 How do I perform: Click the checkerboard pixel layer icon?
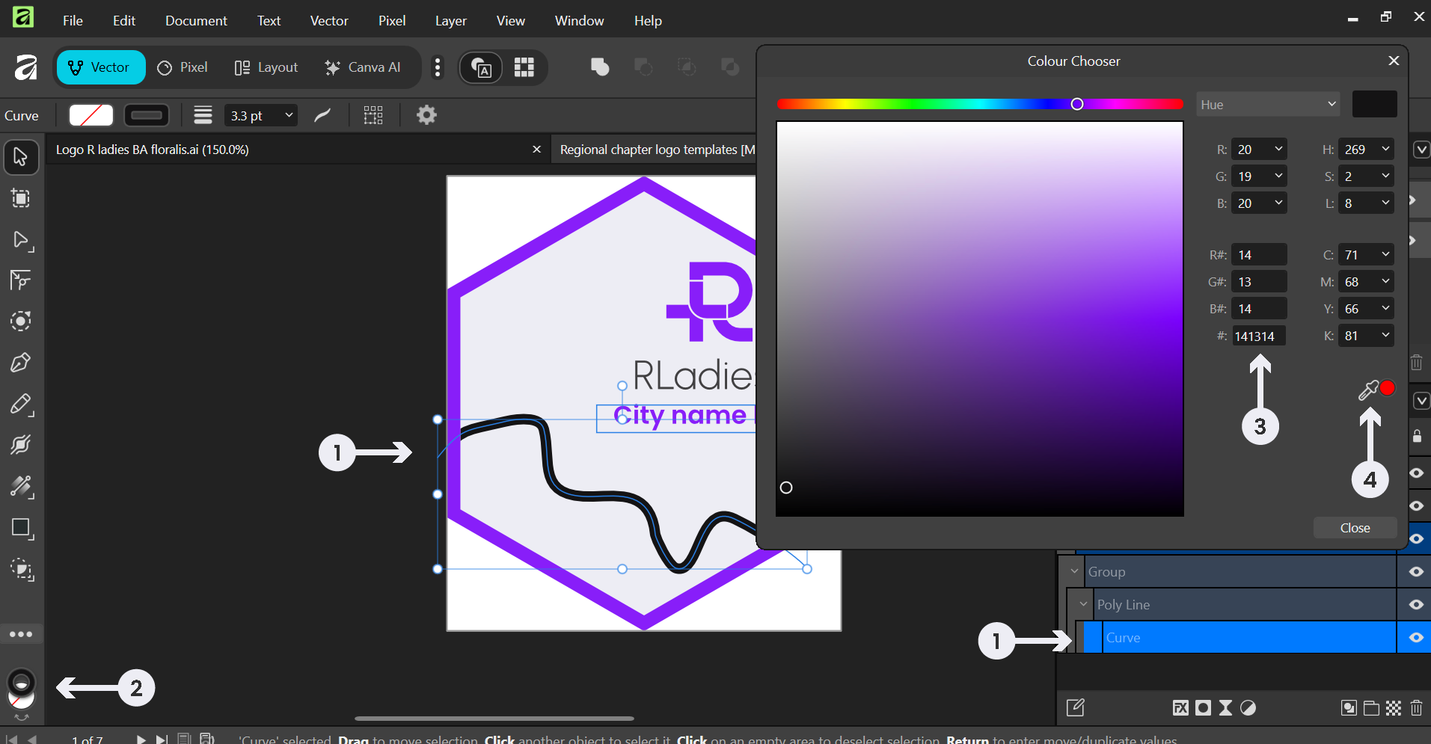(x=1394, y=708)
